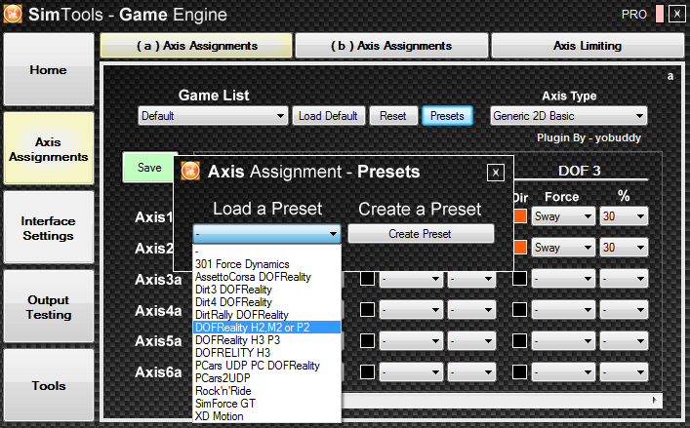Switch to (b) Axis Assignments tab
The image size is (690, 428).
point(391,45)
